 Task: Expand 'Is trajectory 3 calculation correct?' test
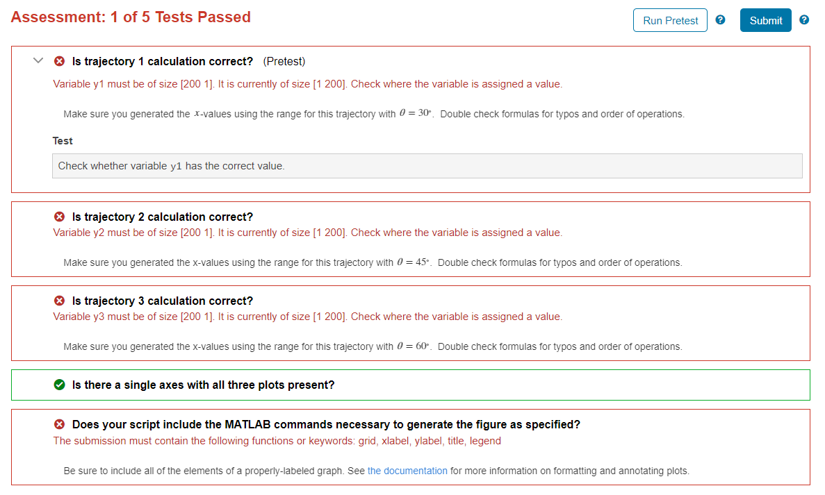pyautogui.click(x=162, y=301)
